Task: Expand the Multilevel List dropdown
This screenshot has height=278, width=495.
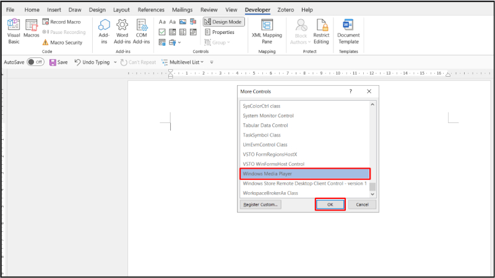Action: point(203,62)
